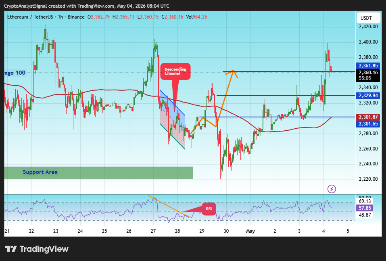Click the 2,240.00 price axis tick
Screen dimensions: 386x261
click(x=368, y=164)
